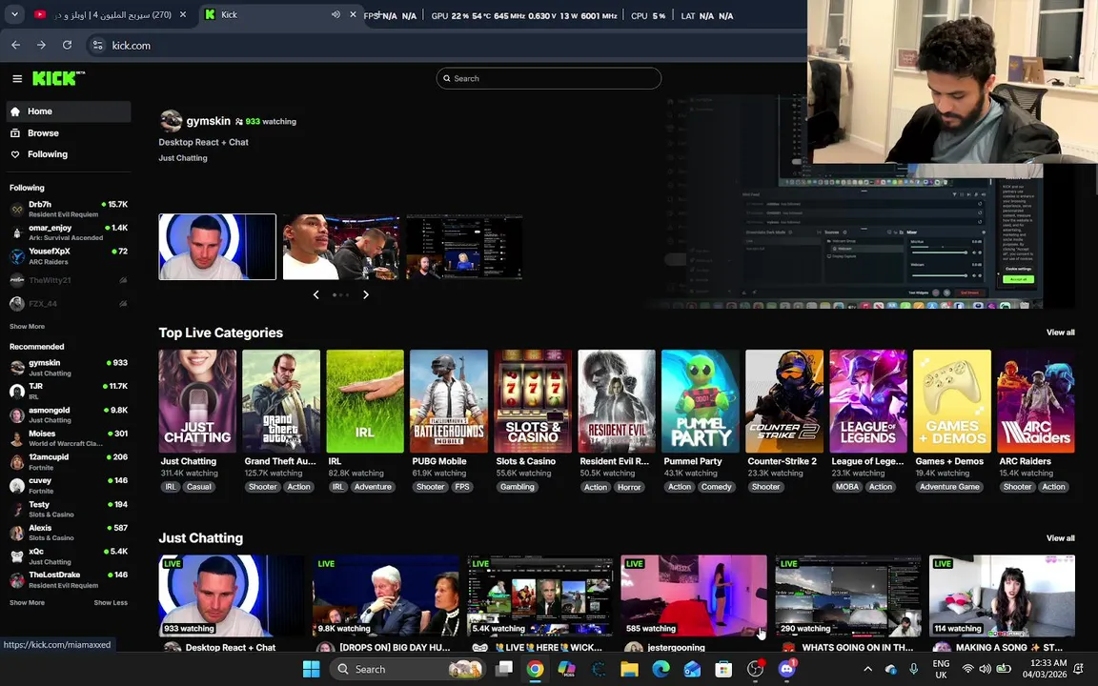Open Drb7h in Following list
Viewport: 1098px width, 686px height.
[x=69, y=209]
